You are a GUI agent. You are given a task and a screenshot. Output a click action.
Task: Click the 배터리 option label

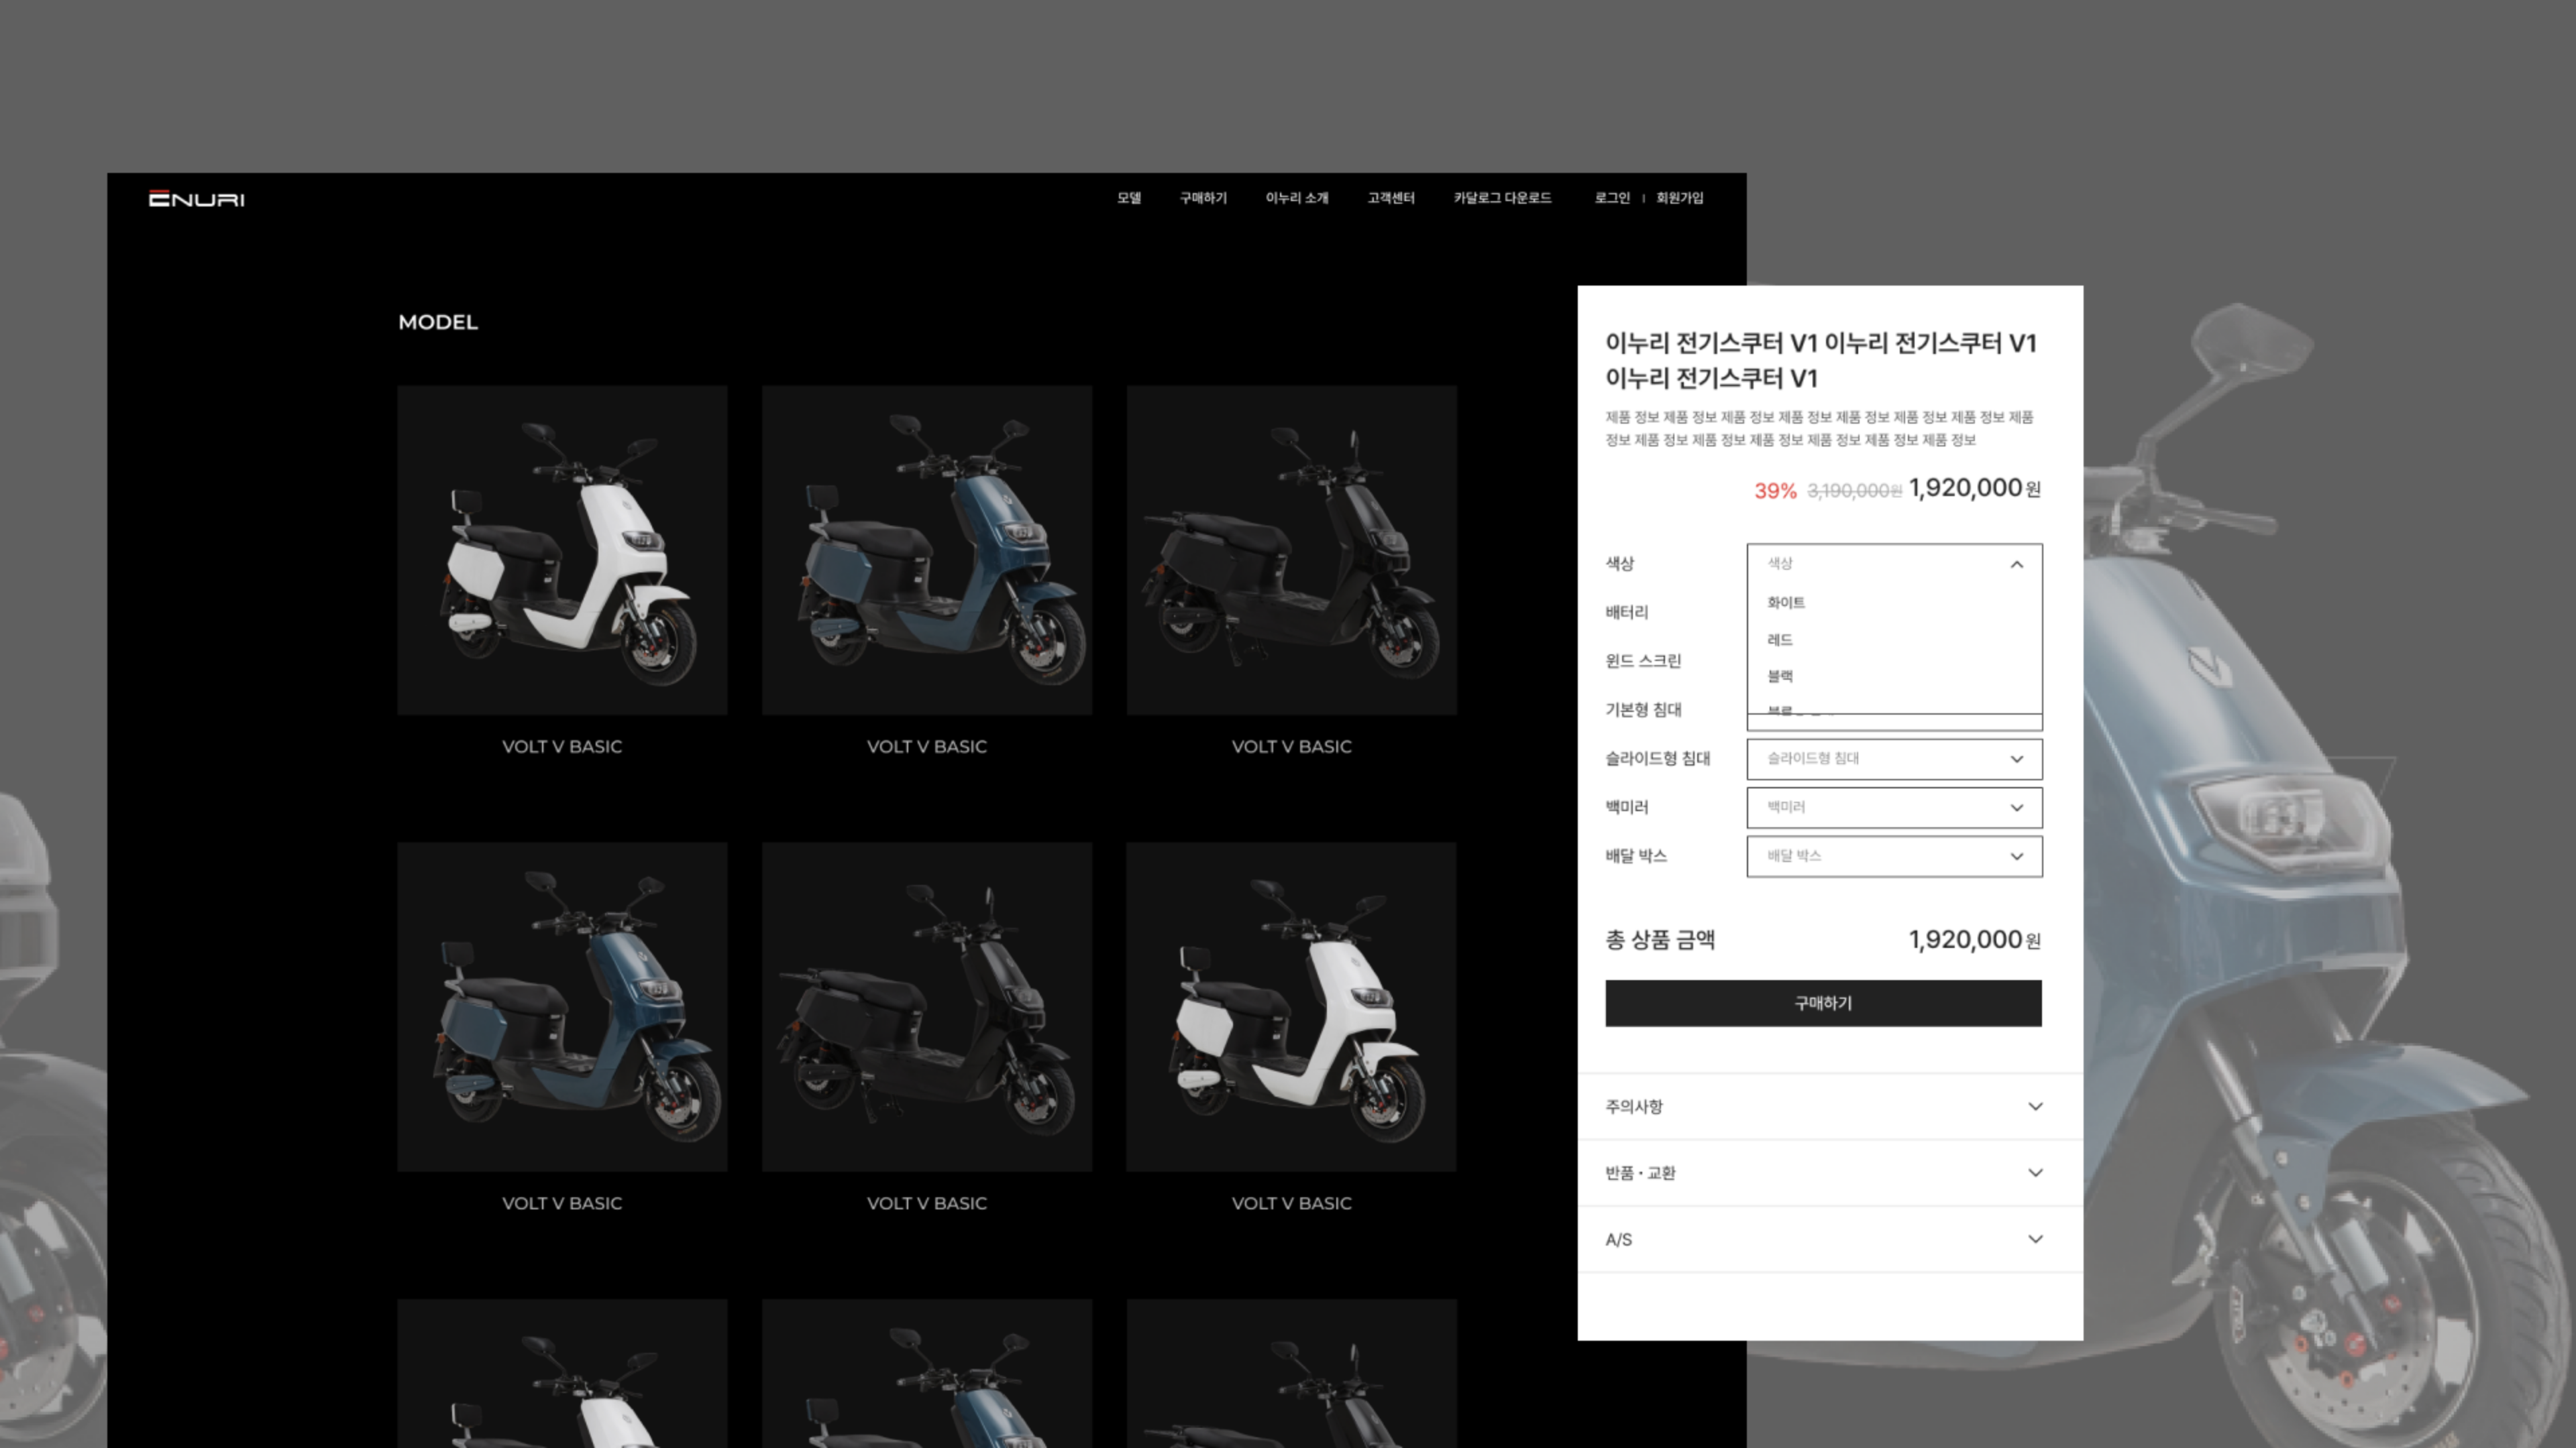[x=1627, y=613]
